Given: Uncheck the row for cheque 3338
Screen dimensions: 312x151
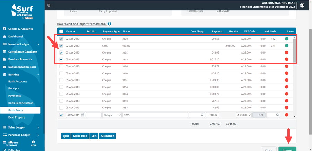Looking at the screenshot, I should pos(61,39).
